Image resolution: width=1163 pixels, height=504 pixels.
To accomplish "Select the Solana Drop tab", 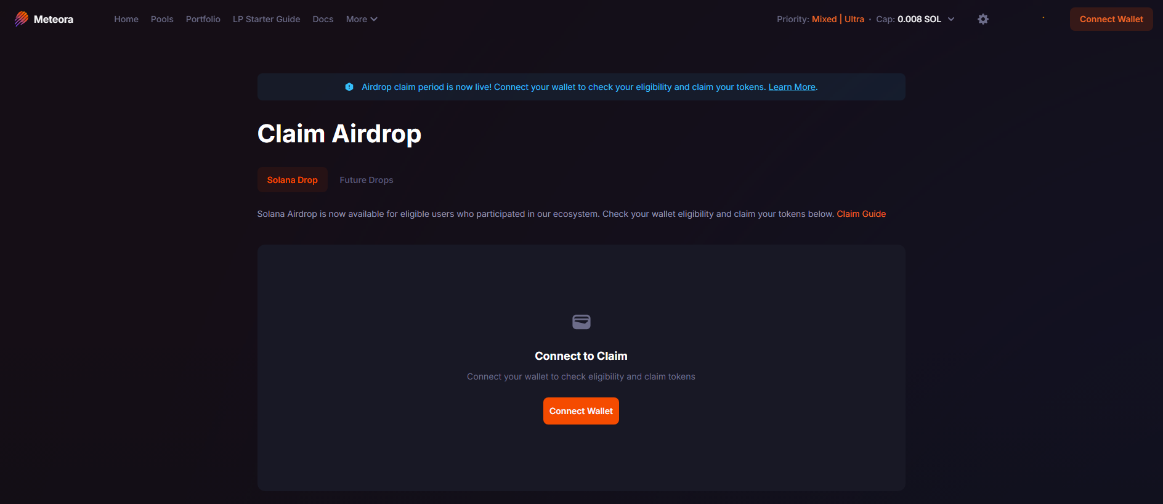I will coord(293,180).
